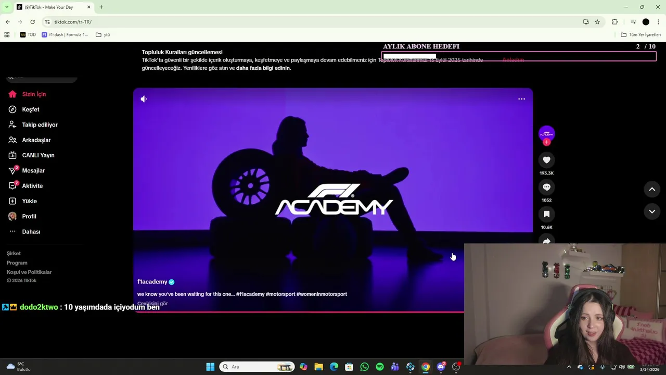Open the tab search dropdown arrow
666x375 pixels.
tap(6, 7)
